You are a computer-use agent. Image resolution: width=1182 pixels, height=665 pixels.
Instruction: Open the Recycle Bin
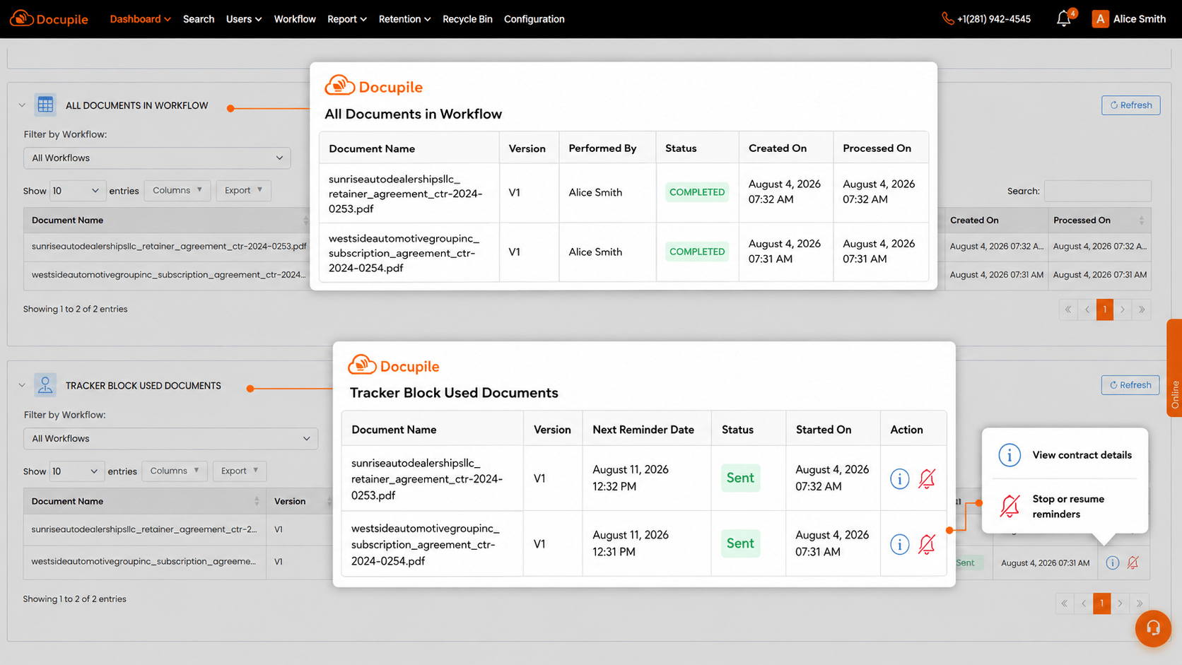467,19
